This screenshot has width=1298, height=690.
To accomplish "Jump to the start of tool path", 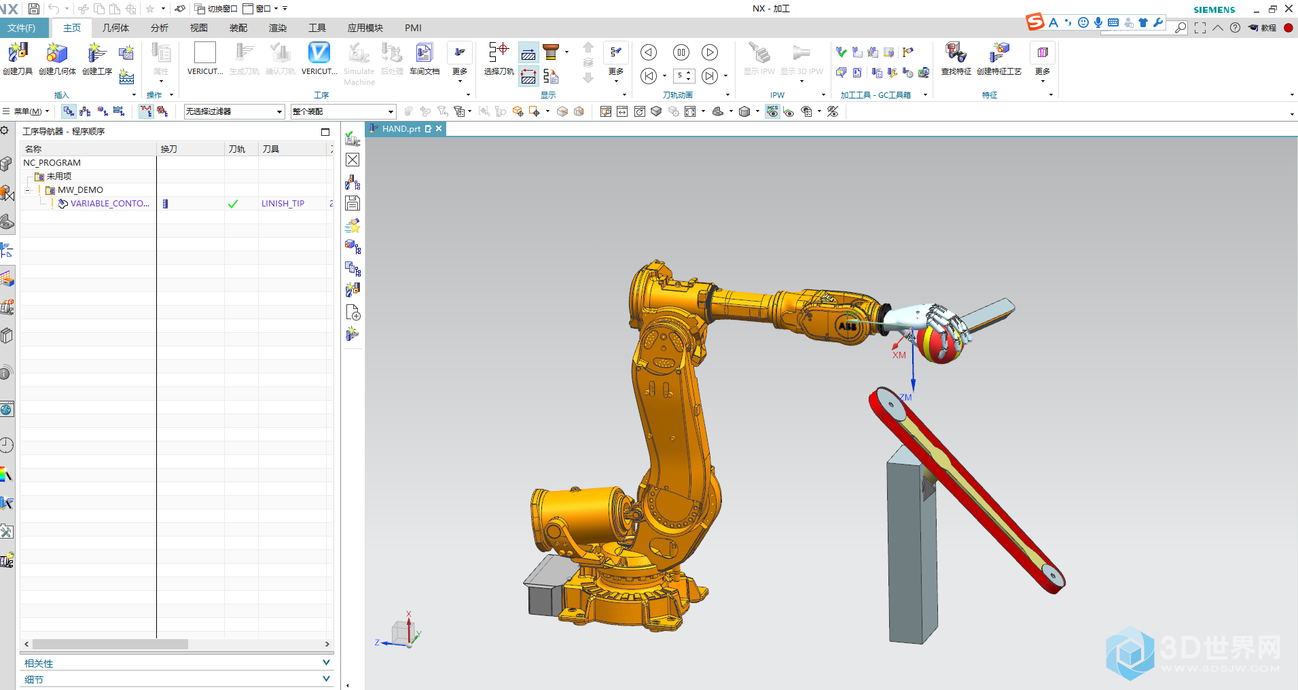I will point(649,76).
